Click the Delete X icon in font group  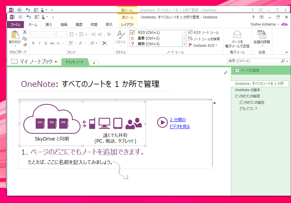point(105,43)
